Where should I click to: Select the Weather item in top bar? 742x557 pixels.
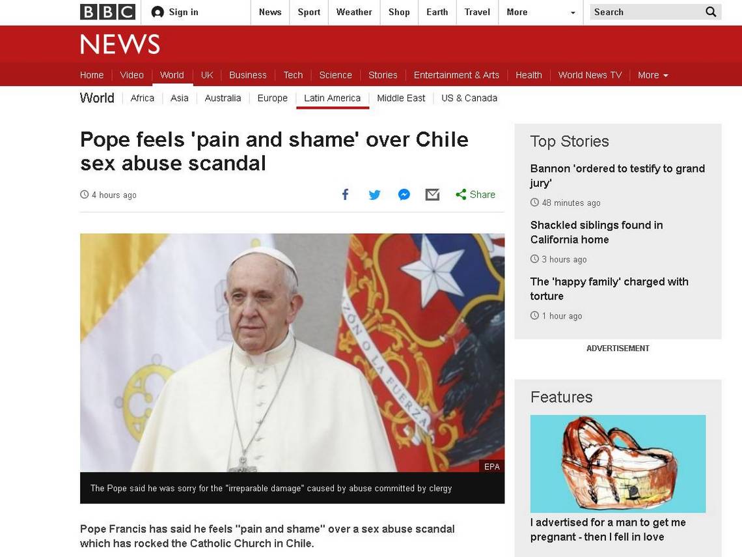pos(354,12)
